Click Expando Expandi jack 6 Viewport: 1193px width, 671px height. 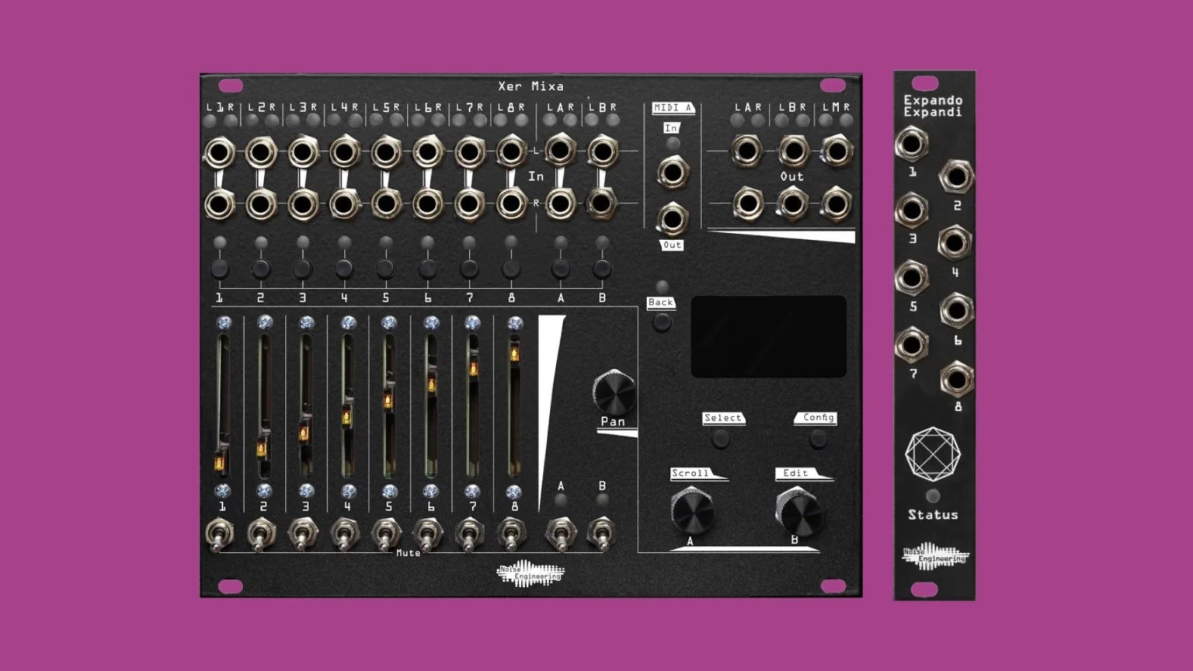pos(956,311)
